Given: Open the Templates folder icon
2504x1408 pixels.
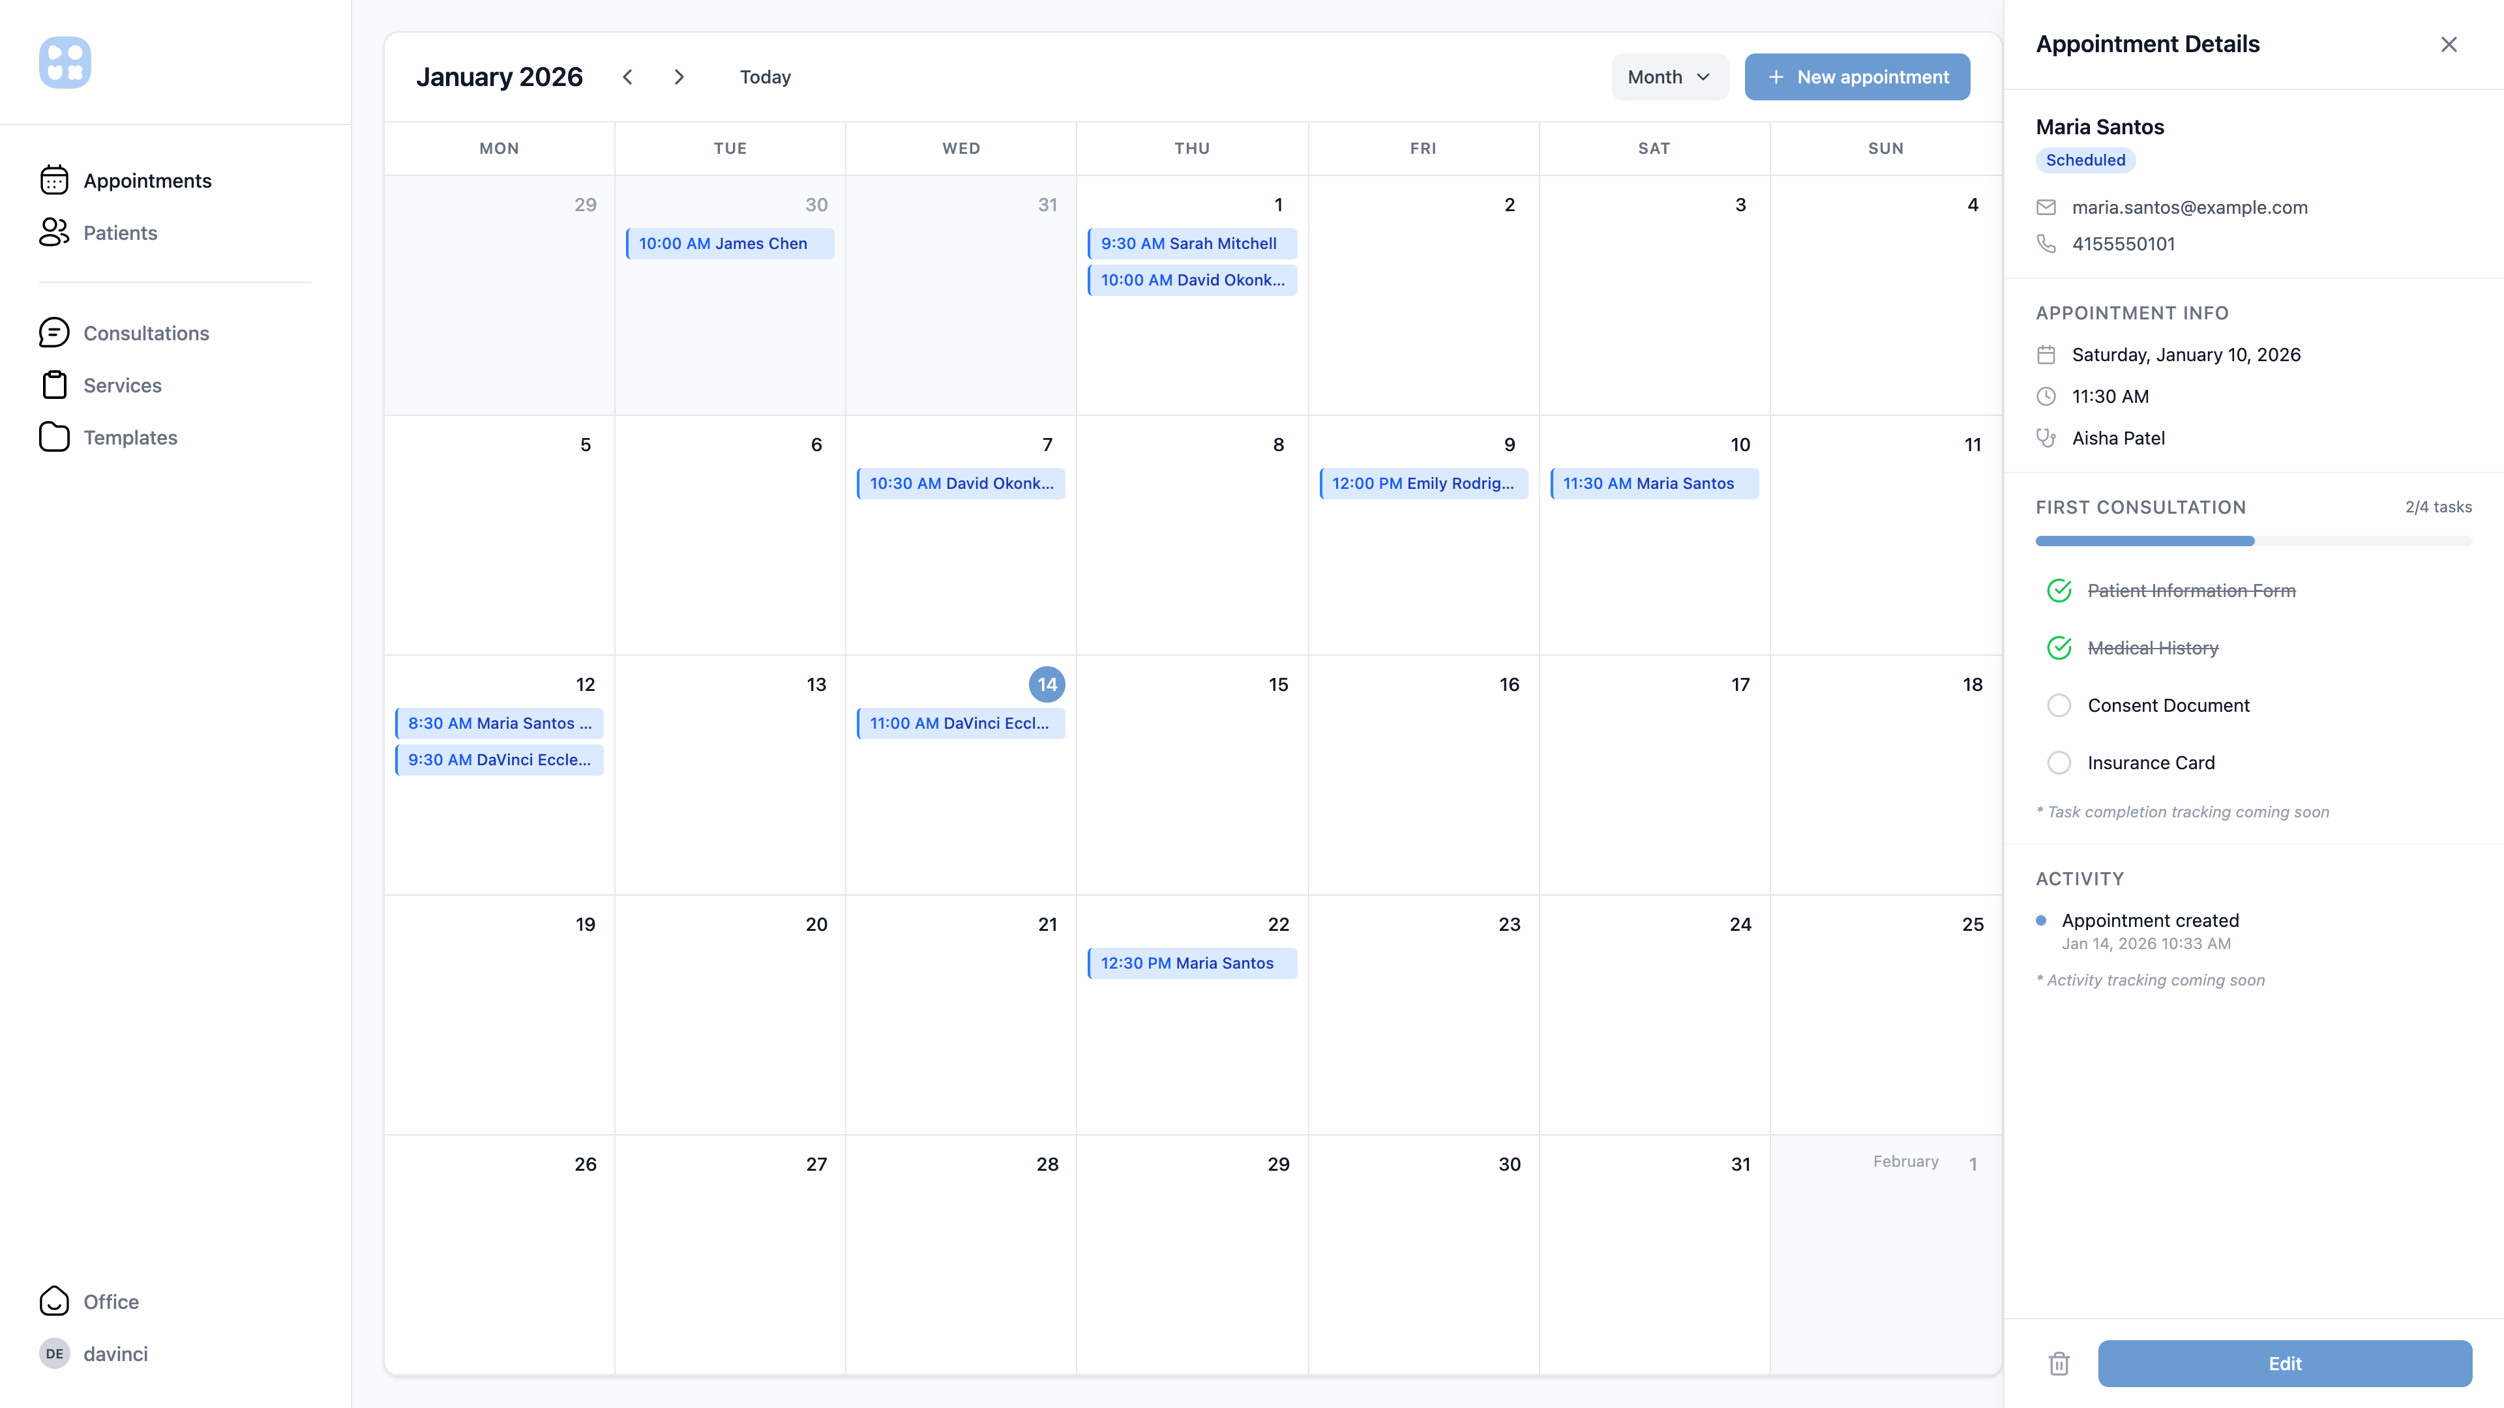Looking at the screenshot, I should pos(54,437).
